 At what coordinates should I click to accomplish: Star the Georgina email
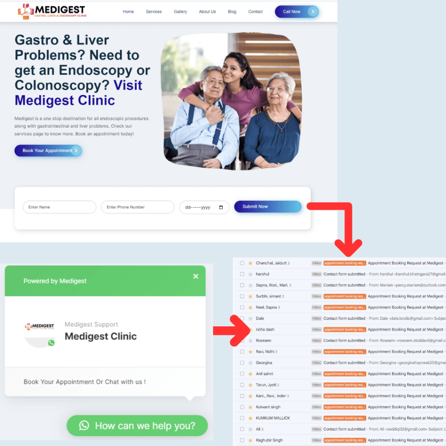250,363
